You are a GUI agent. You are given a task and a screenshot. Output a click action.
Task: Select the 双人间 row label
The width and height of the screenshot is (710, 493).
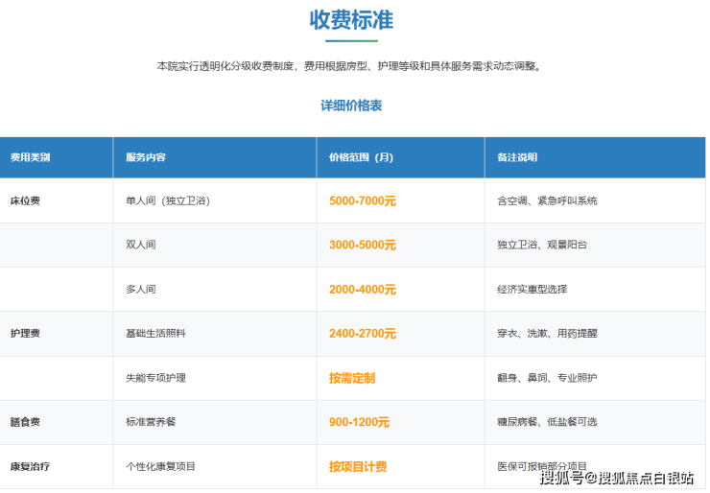click(140, 245)
